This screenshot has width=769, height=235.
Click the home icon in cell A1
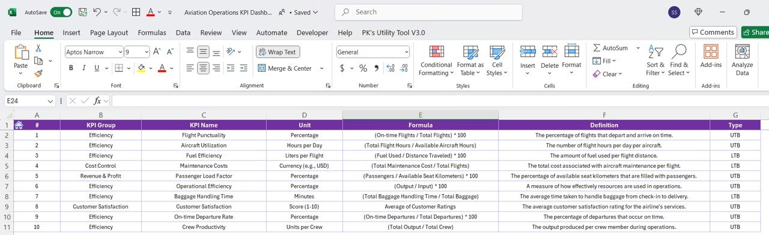click(19, 125)
